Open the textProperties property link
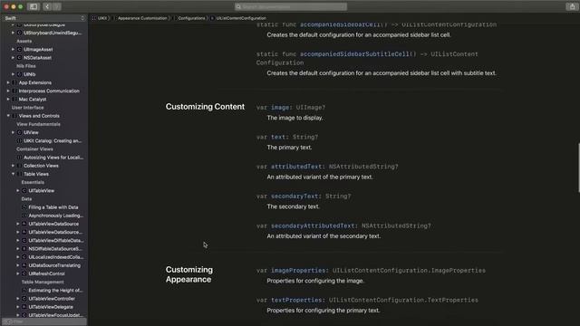Image resolution: width=580 pixels, height=326 pixels. click(296, 300)
